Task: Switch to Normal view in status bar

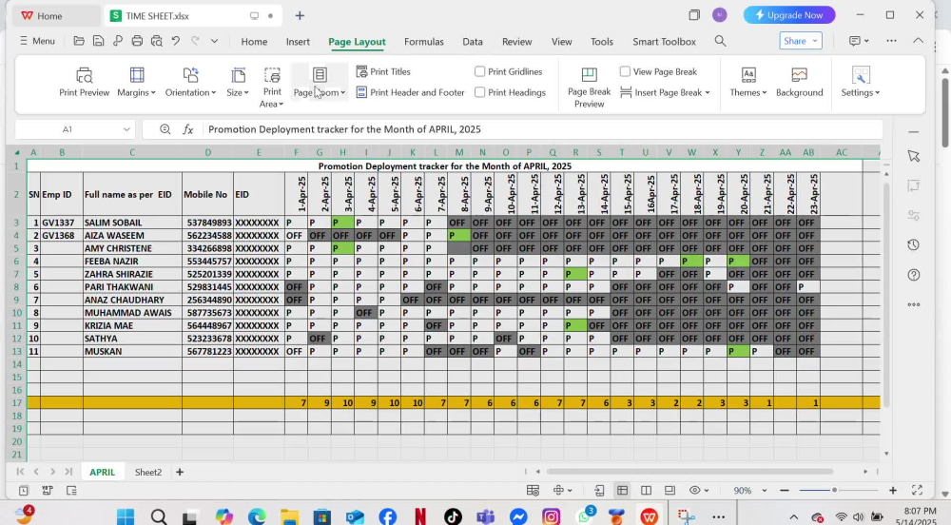Action: 622,490
